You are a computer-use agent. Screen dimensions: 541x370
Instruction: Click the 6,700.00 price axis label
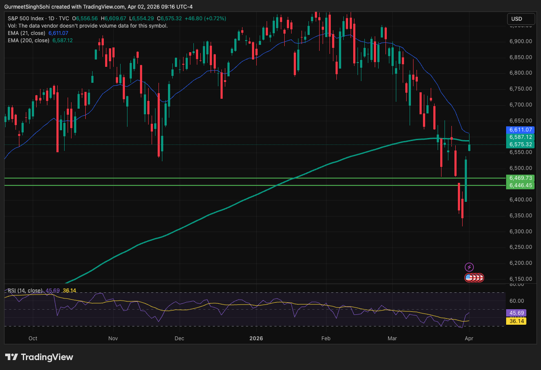point(522,105)
